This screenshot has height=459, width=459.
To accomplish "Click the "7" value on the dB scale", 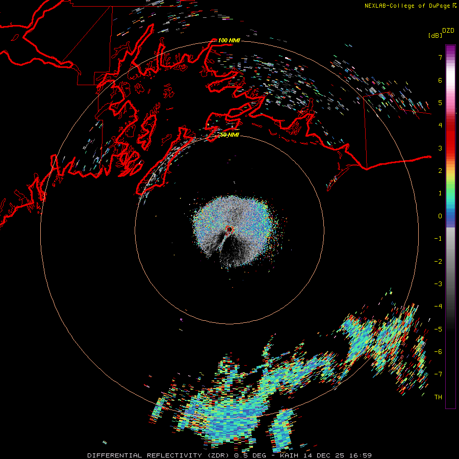I will tap(440, 57).
